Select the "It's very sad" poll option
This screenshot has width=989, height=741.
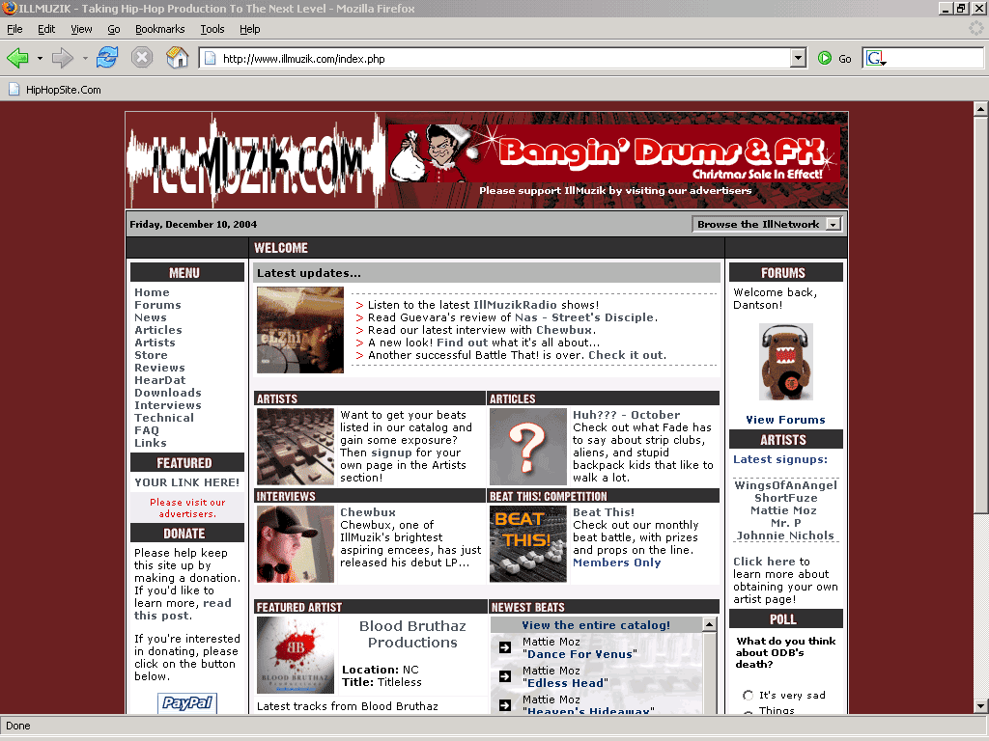pyautogui.click(x=749, y=695)
